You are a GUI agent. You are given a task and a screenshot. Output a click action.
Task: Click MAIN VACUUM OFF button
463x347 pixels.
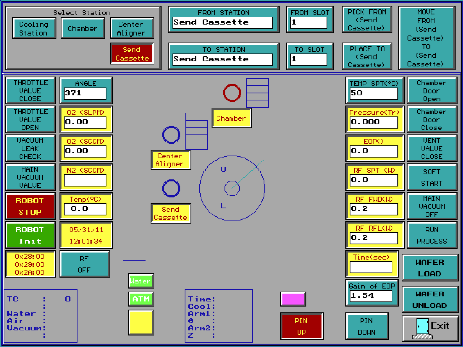click(432, 206)
